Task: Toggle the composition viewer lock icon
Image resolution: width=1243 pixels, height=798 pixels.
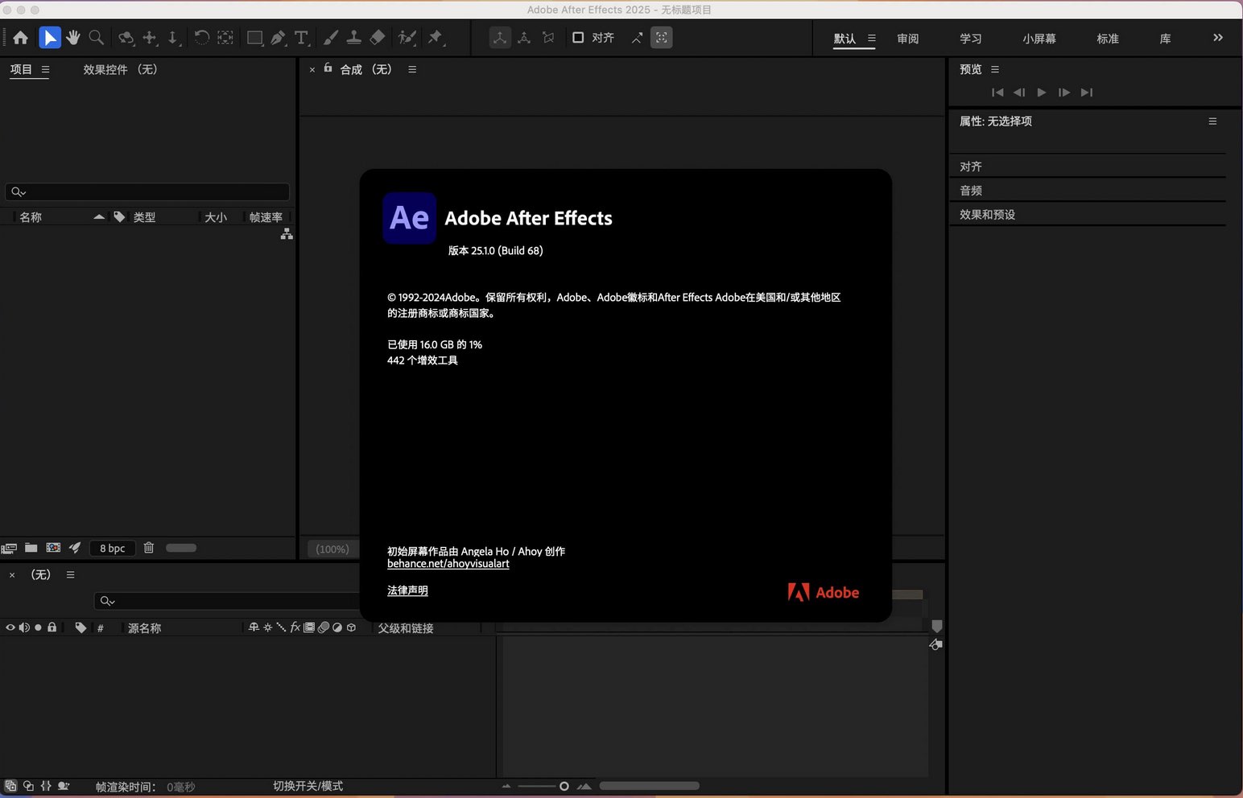Action: point(328,68)
